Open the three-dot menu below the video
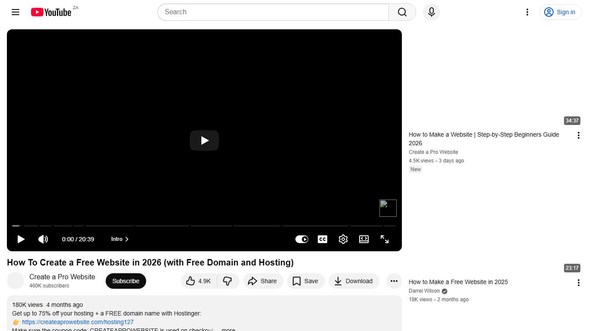Screen dimensions: 589x331 (x=394, y=281)
